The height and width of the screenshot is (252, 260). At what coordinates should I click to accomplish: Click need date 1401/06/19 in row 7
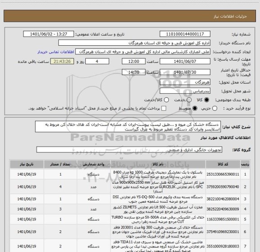(27, 246)
